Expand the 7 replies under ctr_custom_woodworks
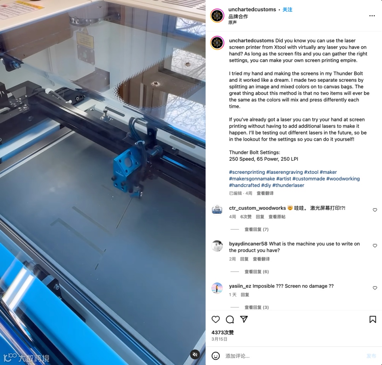The image size is (382, 365). [256, 229]
